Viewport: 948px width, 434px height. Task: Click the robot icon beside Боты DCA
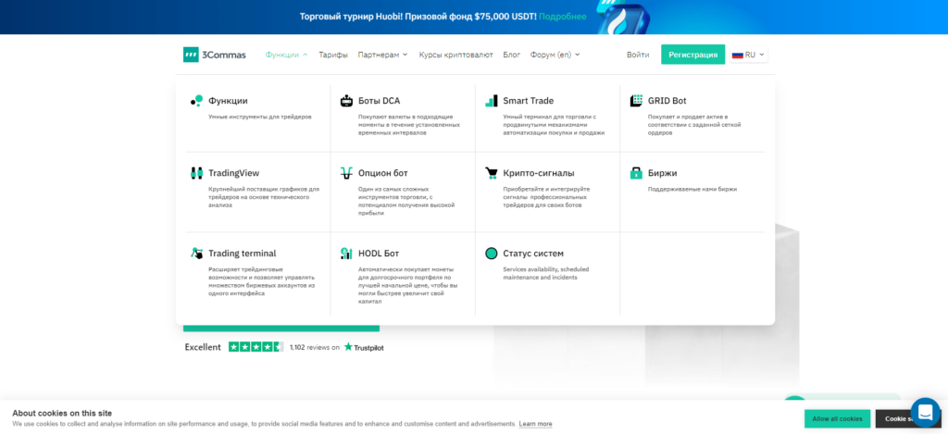[346, 101]
